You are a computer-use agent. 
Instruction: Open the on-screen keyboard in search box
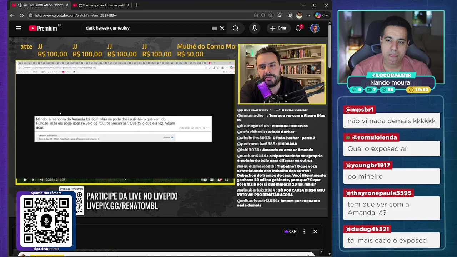pyautogui.click(x=215, y=28)
